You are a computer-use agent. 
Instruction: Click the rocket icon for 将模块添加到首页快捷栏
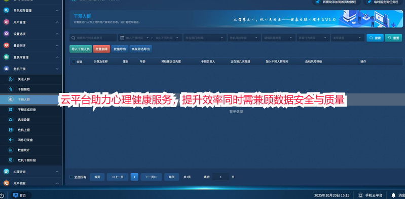point(317,2)
